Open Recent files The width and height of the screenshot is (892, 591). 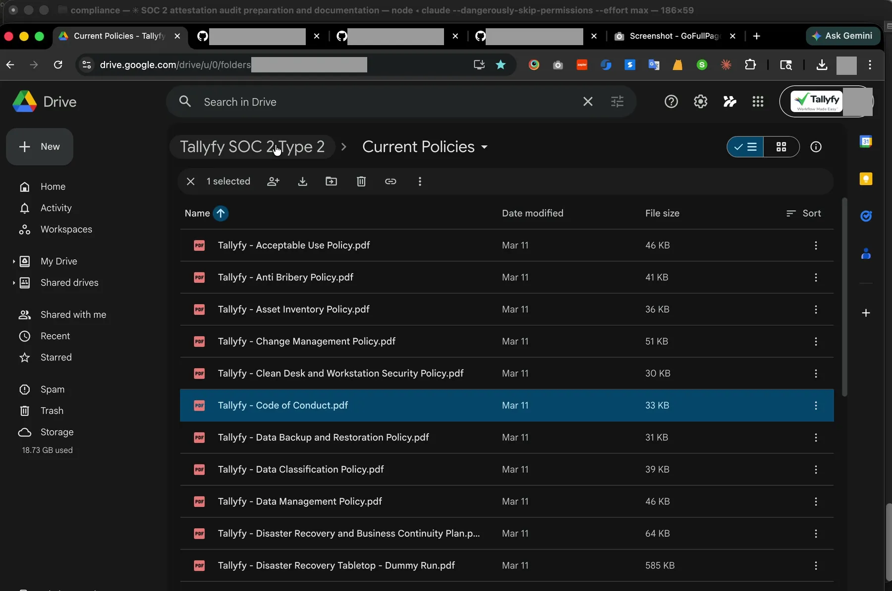click(55, 336)
